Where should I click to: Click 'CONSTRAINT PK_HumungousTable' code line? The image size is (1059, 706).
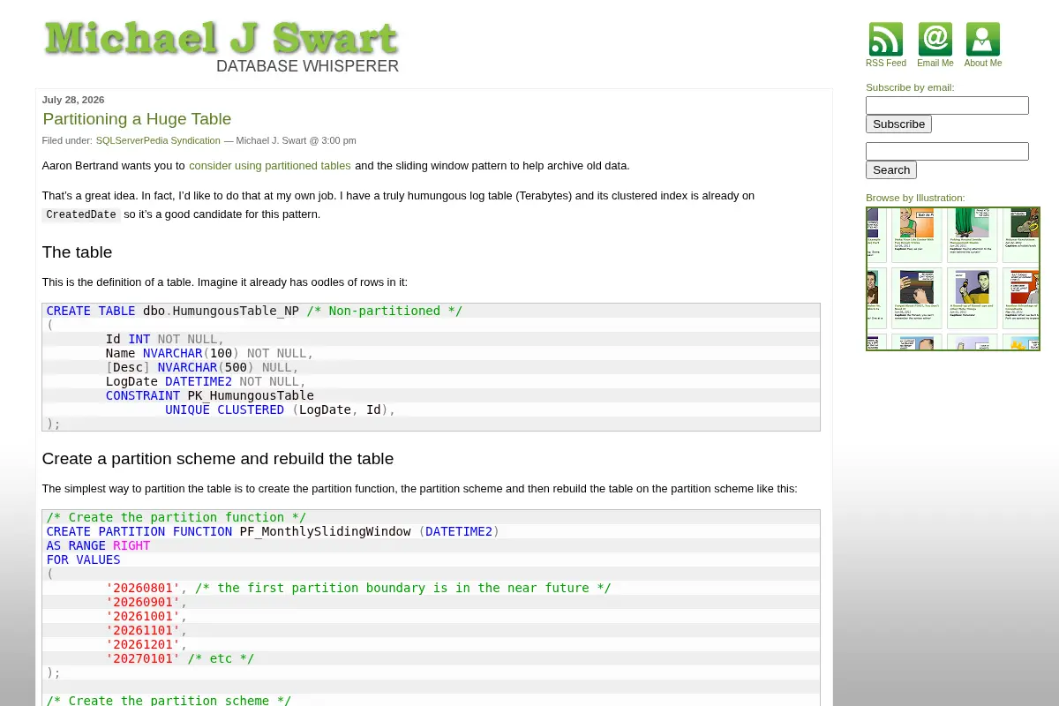tap(210, 395)
